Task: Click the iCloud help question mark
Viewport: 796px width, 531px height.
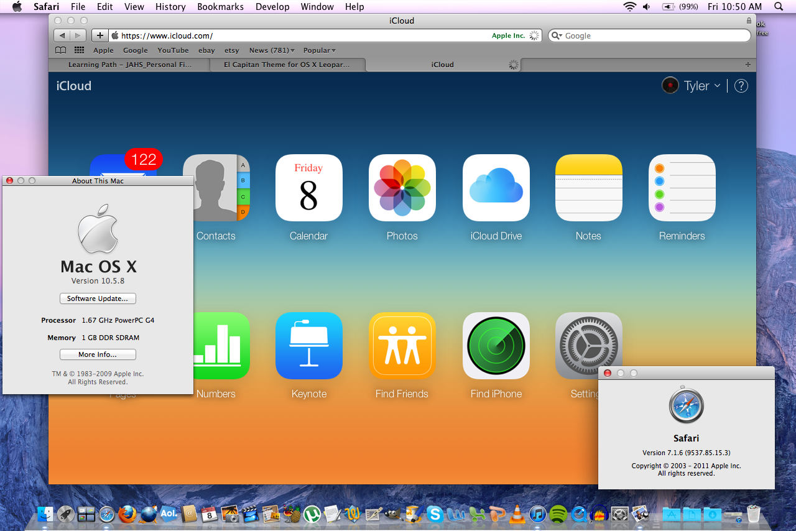Action: click(741, 86)
